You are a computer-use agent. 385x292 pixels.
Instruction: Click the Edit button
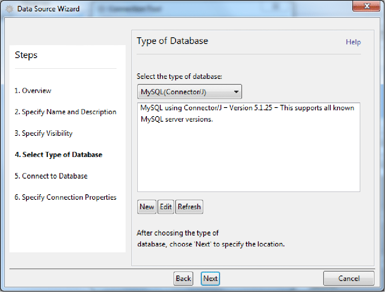pos(166,207)
